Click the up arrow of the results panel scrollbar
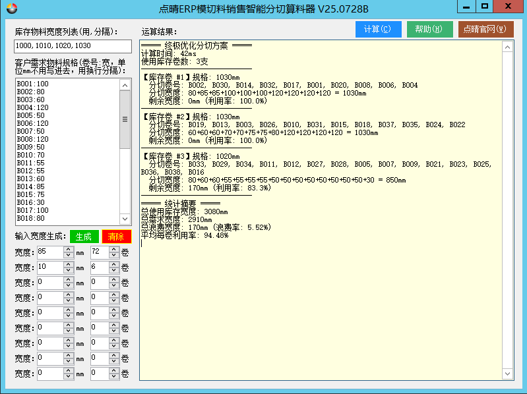 click(507, 47)
